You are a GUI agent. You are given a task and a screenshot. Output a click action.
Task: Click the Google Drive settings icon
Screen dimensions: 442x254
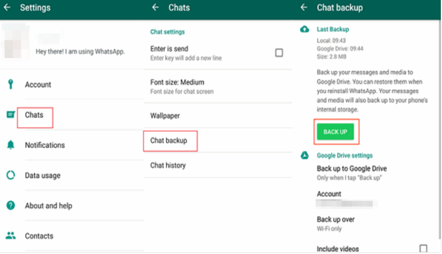tap(305, 155)
